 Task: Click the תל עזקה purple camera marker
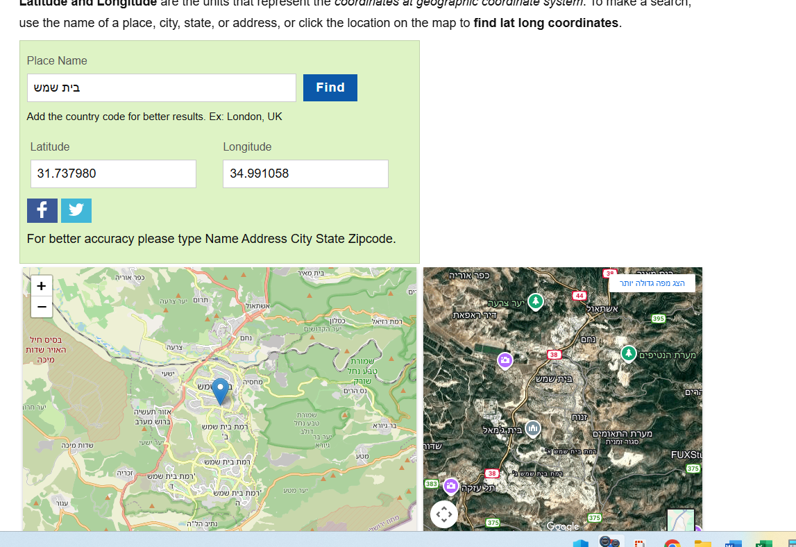(451, 486)
